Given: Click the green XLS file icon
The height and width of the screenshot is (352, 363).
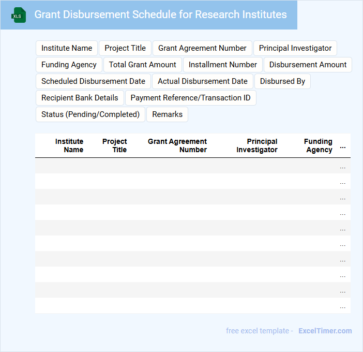Looking at the screenshot, I should pos(19,16).
